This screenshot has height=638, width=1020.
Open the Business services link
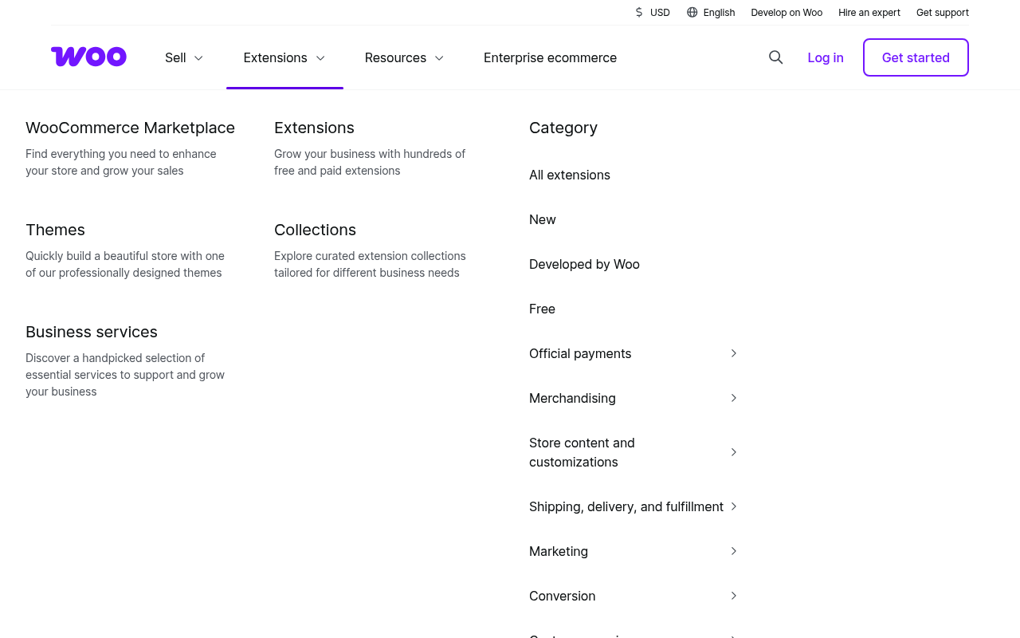click(92, 332)
